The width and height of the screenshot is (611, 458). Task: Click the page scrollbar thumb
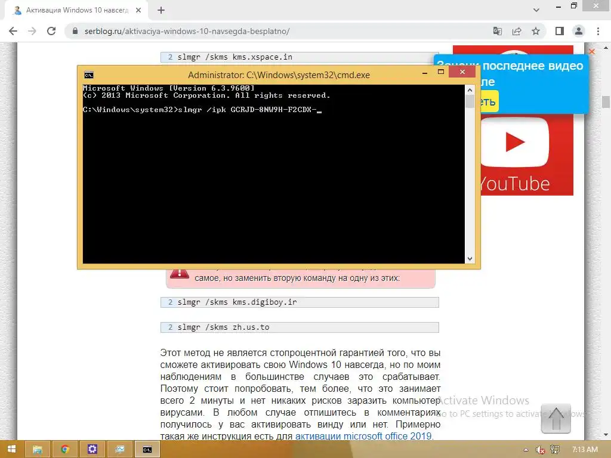(x=606, y=101)
